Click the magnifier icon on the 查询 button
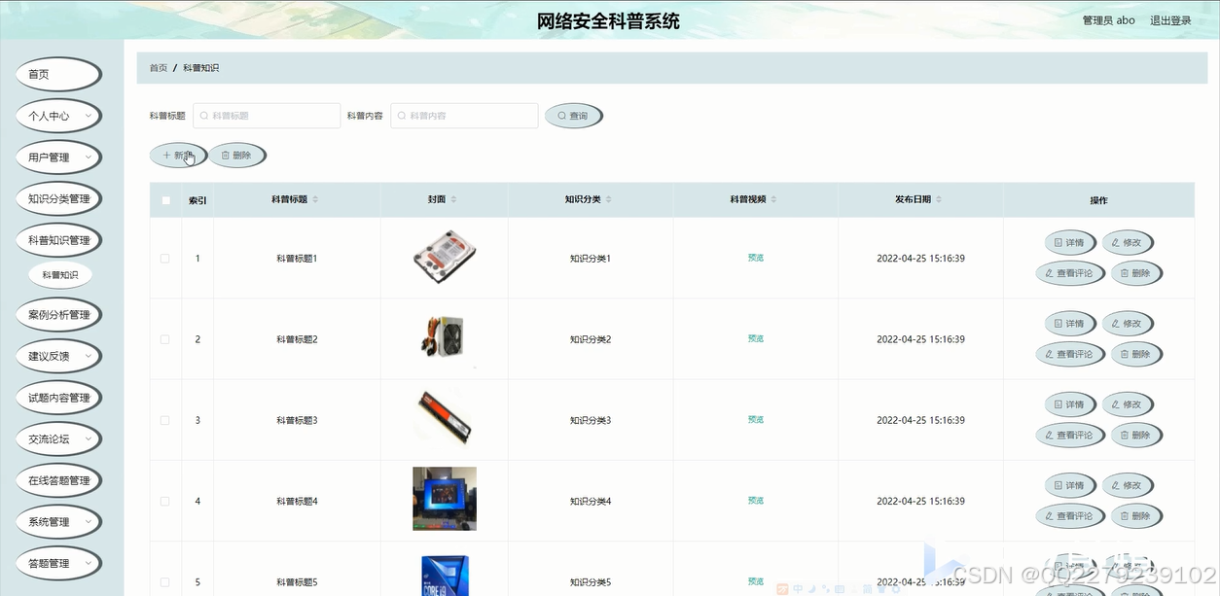This screenshot has height=596, width=1220. point(560,115)
